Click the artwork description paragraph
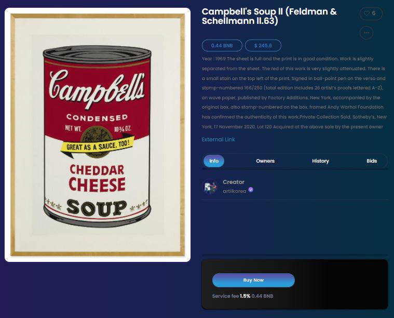 click(x=293, y=92)
